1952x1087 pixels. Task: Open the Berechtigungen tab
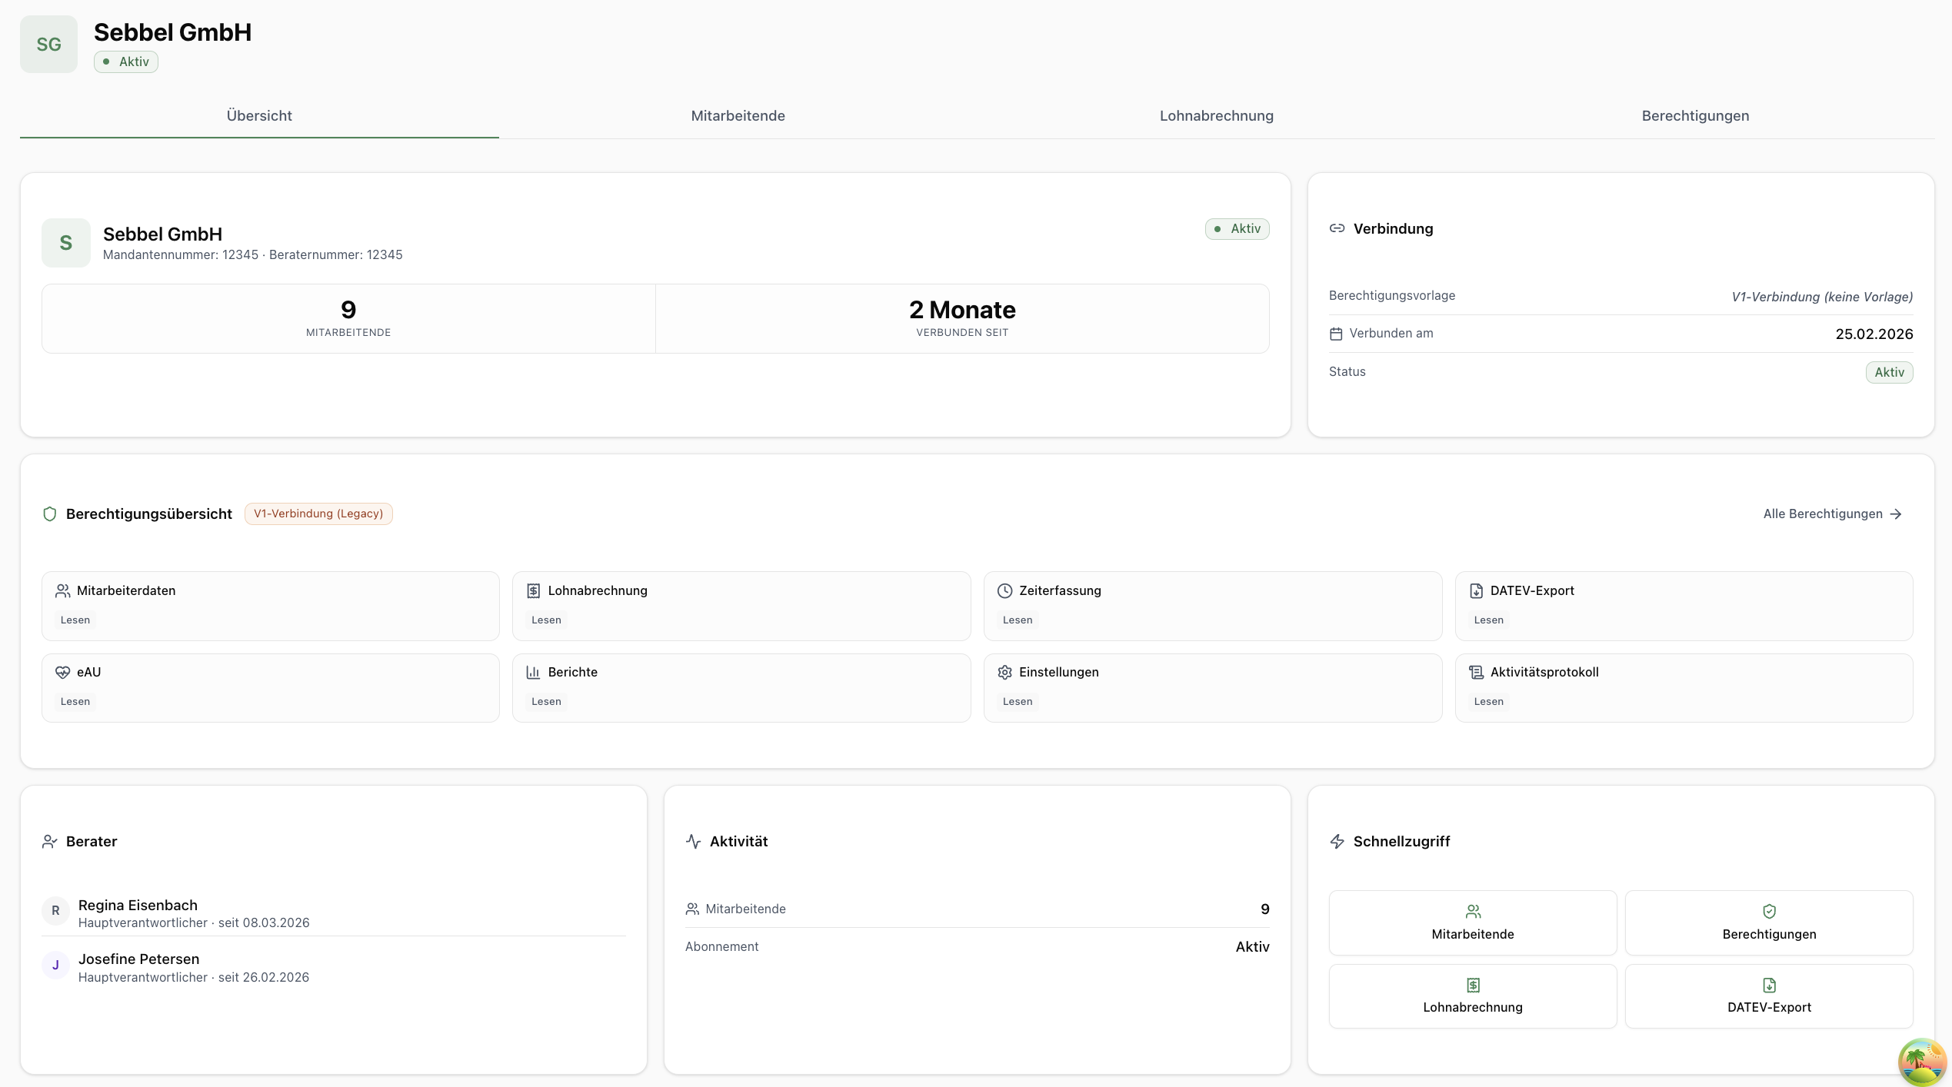(x=1695, y=116)
